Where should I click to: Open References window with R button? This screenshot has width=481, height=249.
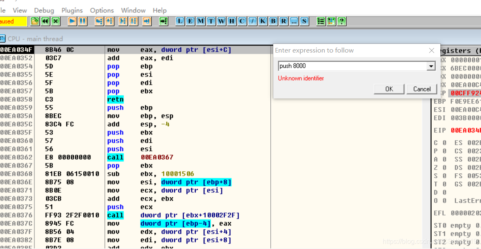pos(284,22)
